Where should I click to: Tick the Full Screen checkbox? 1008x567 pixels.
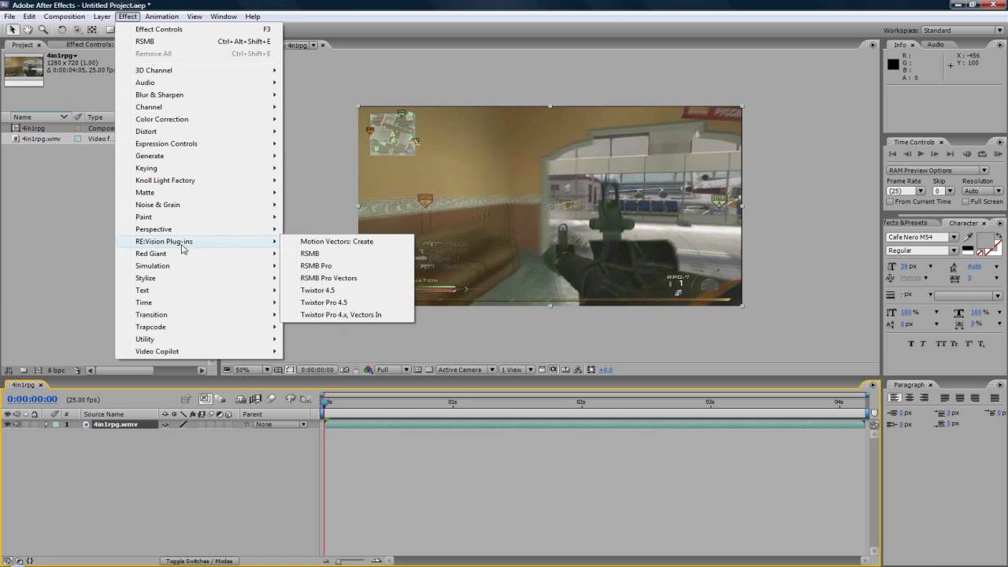point(965,202)
